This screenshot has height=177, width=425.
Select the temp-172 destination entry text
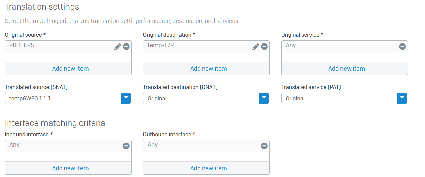click(x=161, y=45)
